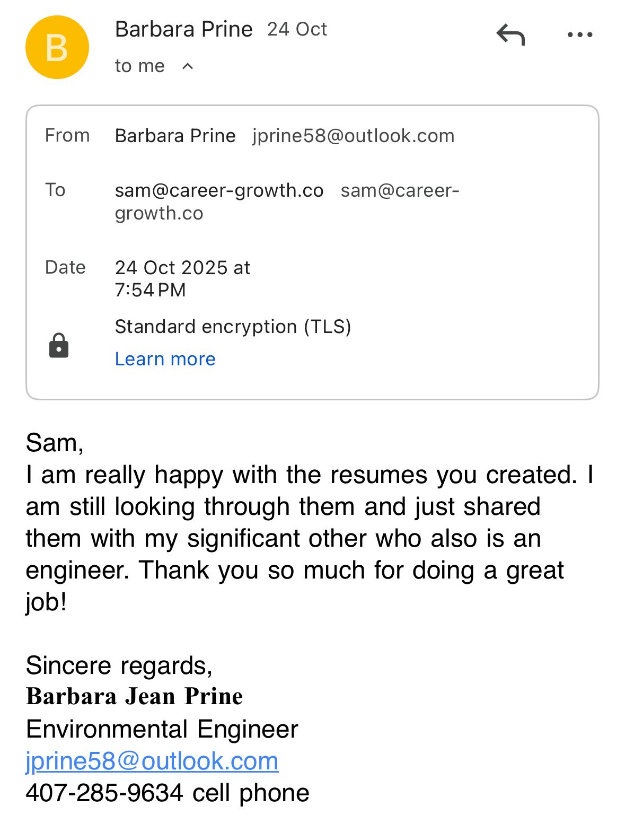Tap the reply arrow icon

(510, 35)
